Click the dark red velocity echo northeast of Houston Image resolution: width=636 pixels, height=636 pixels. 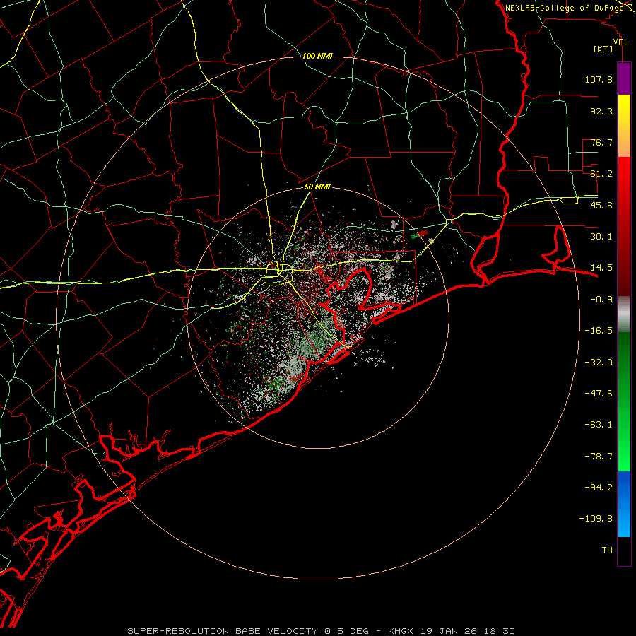[x=423, y=233]
